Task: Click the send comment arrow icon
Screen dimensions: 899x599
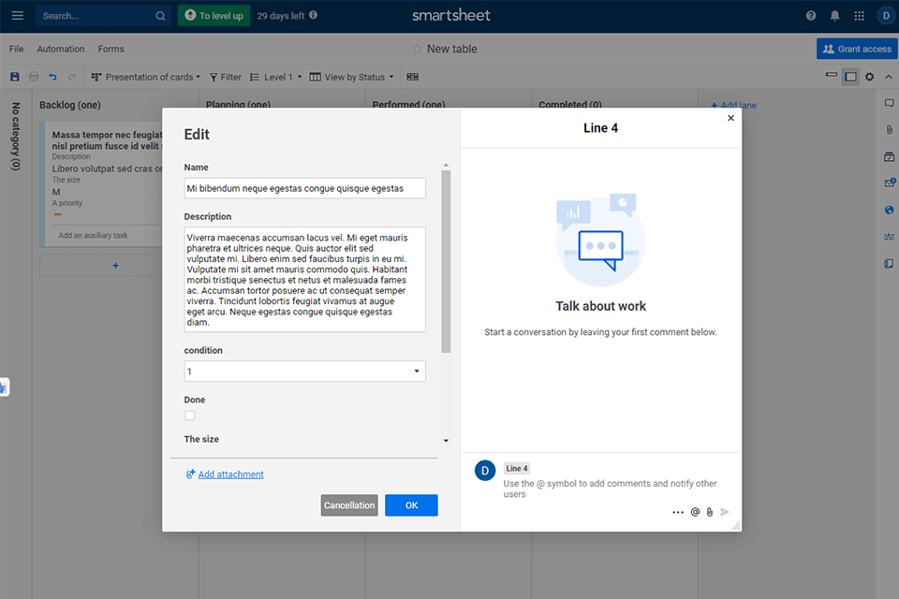Action: click(725, 512)
